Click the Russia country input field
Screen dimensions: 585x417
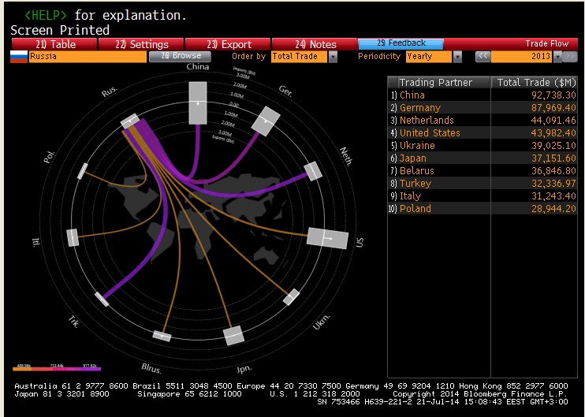pyautogui.click(x=88, y=56)
